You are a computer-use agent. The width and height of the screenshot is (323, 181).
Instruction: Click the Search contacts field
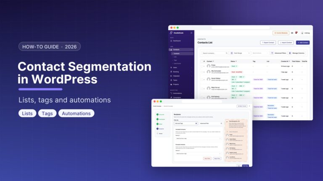point(215,53)
